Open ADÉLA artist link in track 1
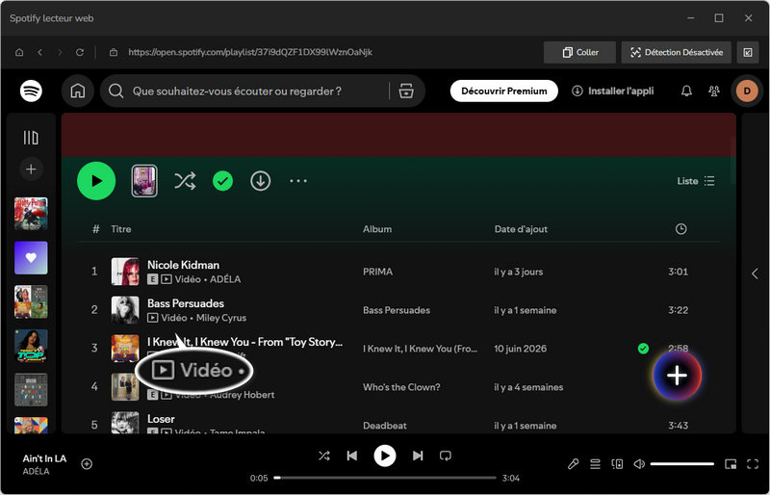The width and height of the screenshot is (770, 495). [225, 279]
